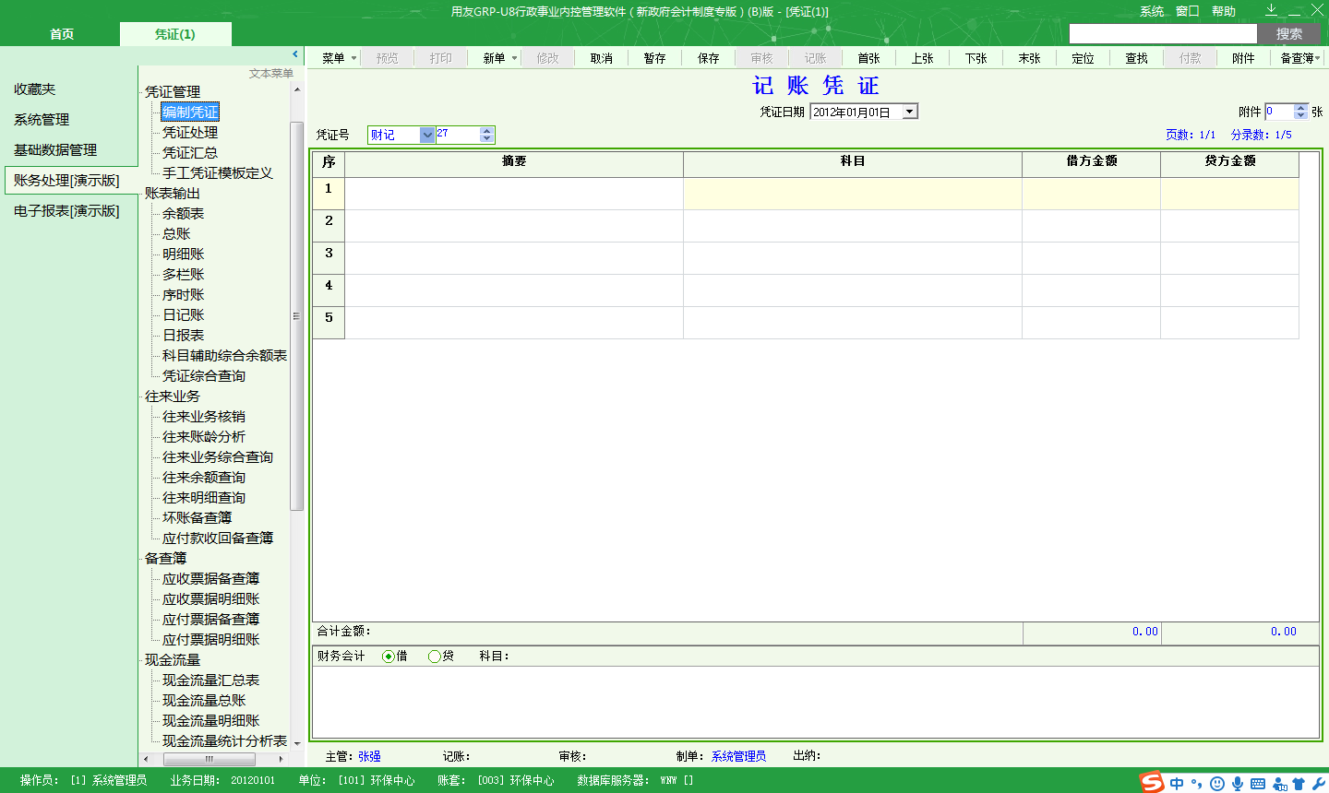Click row 2 借方金额 debit cell

(x=1091, y=226)
